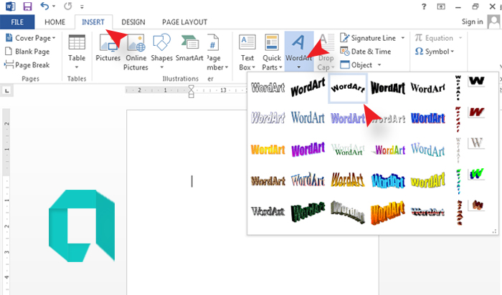
Task: Choose the silver 3D curved WordArt style
Action: tap(348, 211)
